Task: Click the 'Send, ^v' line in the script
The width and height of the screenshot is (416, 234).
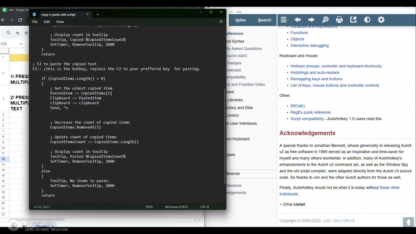Action: (x=59, y=108)
